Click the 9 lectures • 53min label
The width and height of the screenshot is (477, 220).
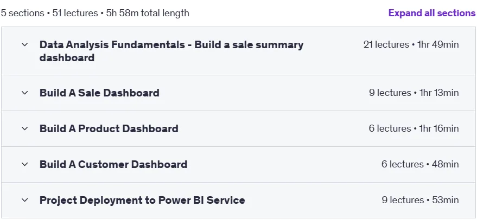click(421, 200)
